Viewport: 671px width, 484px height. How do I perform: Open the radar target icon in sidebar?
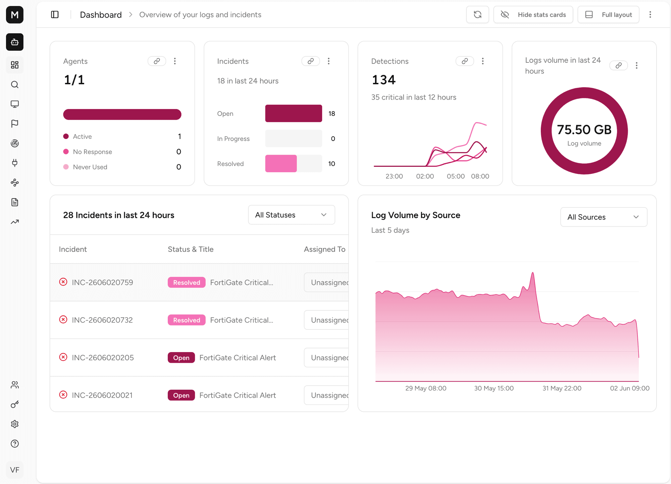click(15, 143)
